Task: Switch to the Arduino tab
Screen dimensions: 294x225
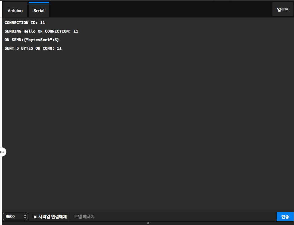Action: pos(15,10)
